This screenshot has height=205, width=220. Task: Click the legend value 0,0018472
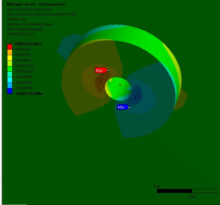point(23,60)
